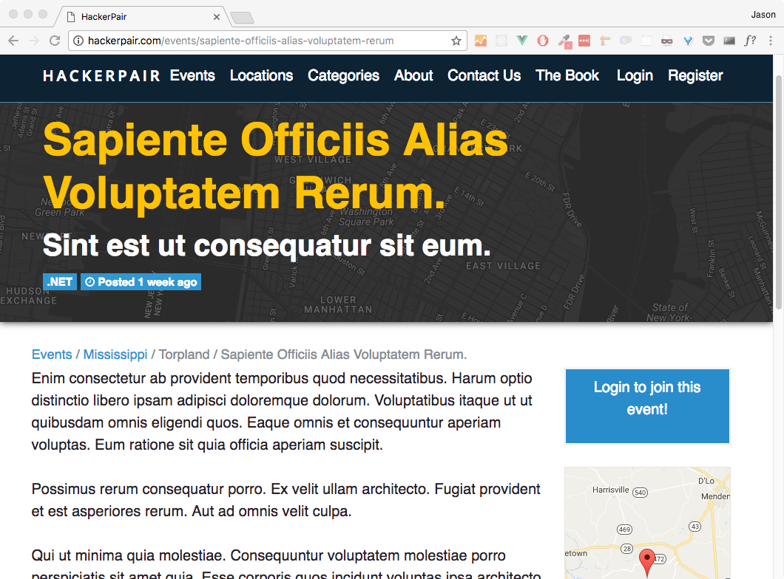784x579 pixels.
Task: Click the .NET category badge
Action: click(x=59, y=281)
